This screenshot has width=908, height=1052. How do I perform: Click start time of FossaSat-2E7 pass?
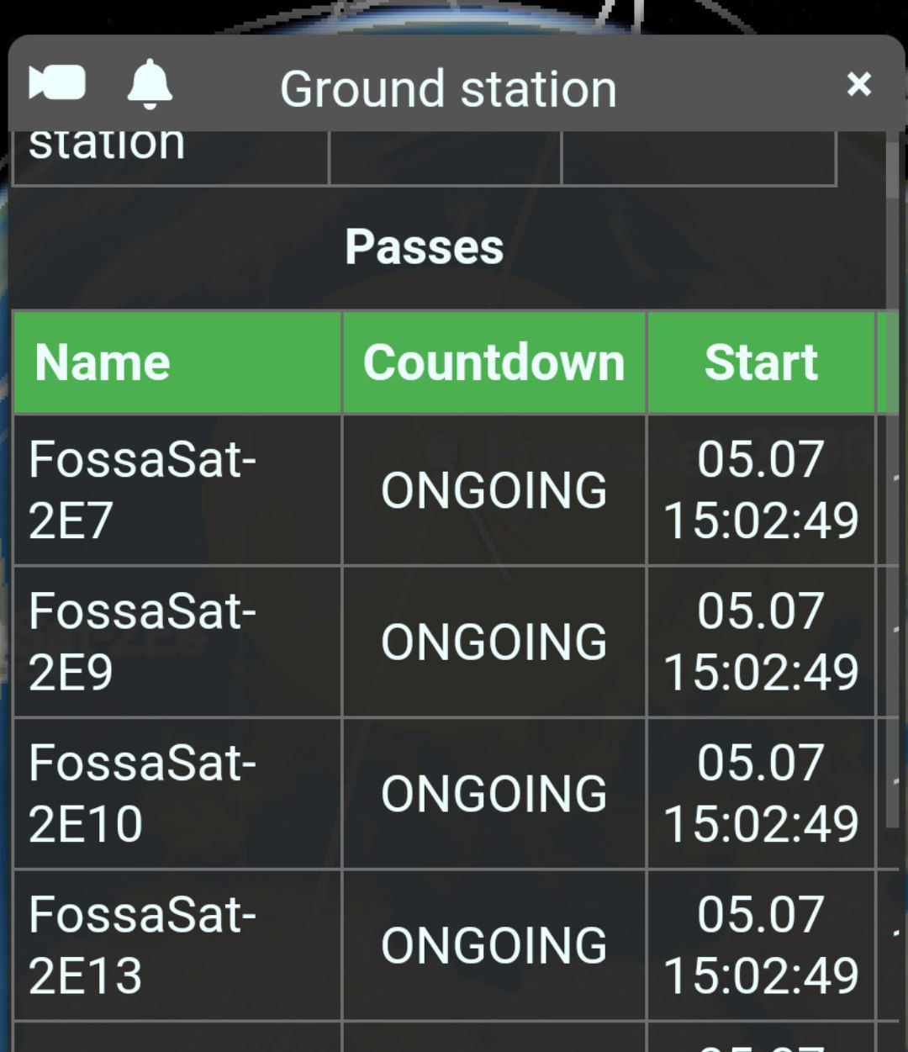coord(761,489)
